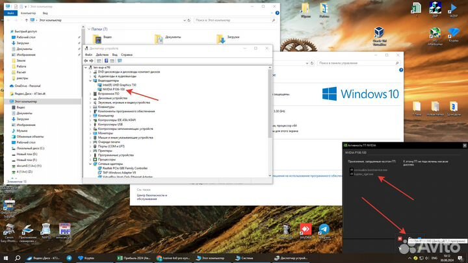The height and width of the screenshot is (263, 468).
Task: Click Canon Easy-Photo desktop icon
Action: pos(9,233)
